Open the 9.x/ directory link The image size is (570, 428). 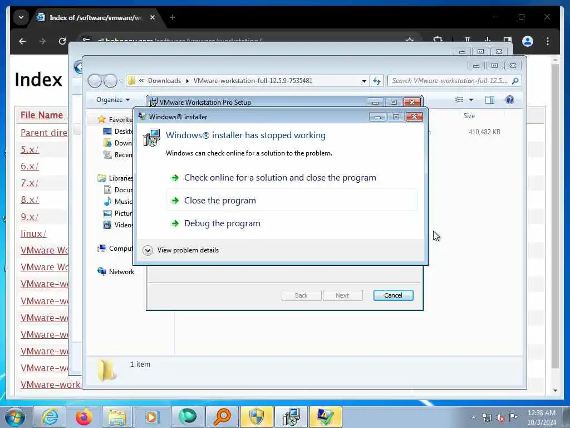coord(30,217)
